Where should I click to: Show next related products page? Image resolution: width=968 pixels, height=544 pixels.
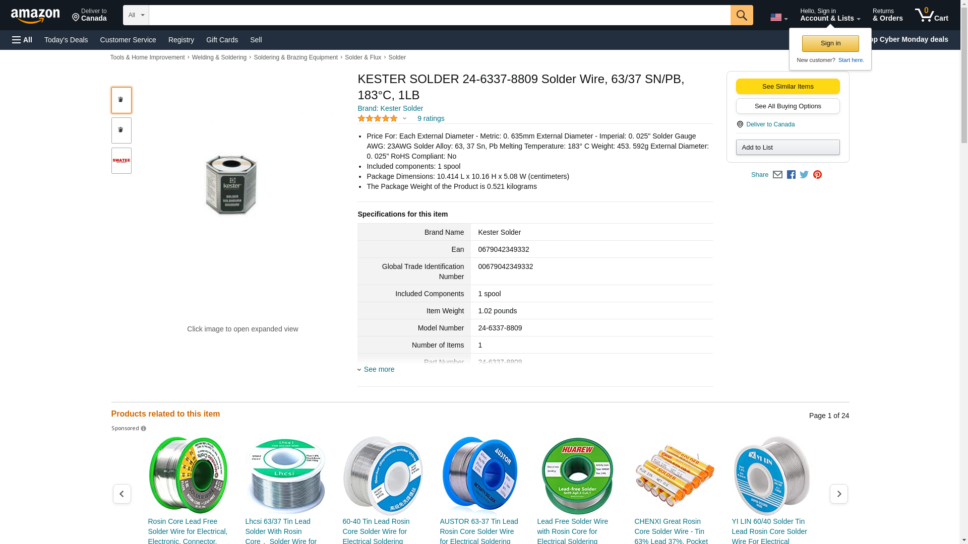pyautogui.click(x=838, y=494)
